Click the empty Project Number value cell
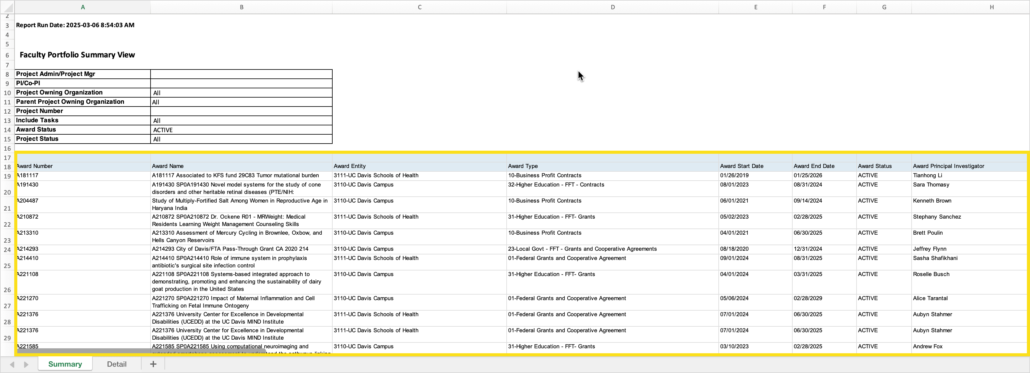The height and width of the screenshot is (373, 1030). coord(241,111)
